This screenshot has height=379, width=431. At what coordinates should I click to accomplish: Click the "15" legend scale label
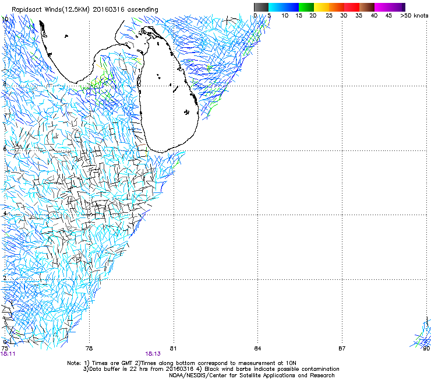point(299,16)
